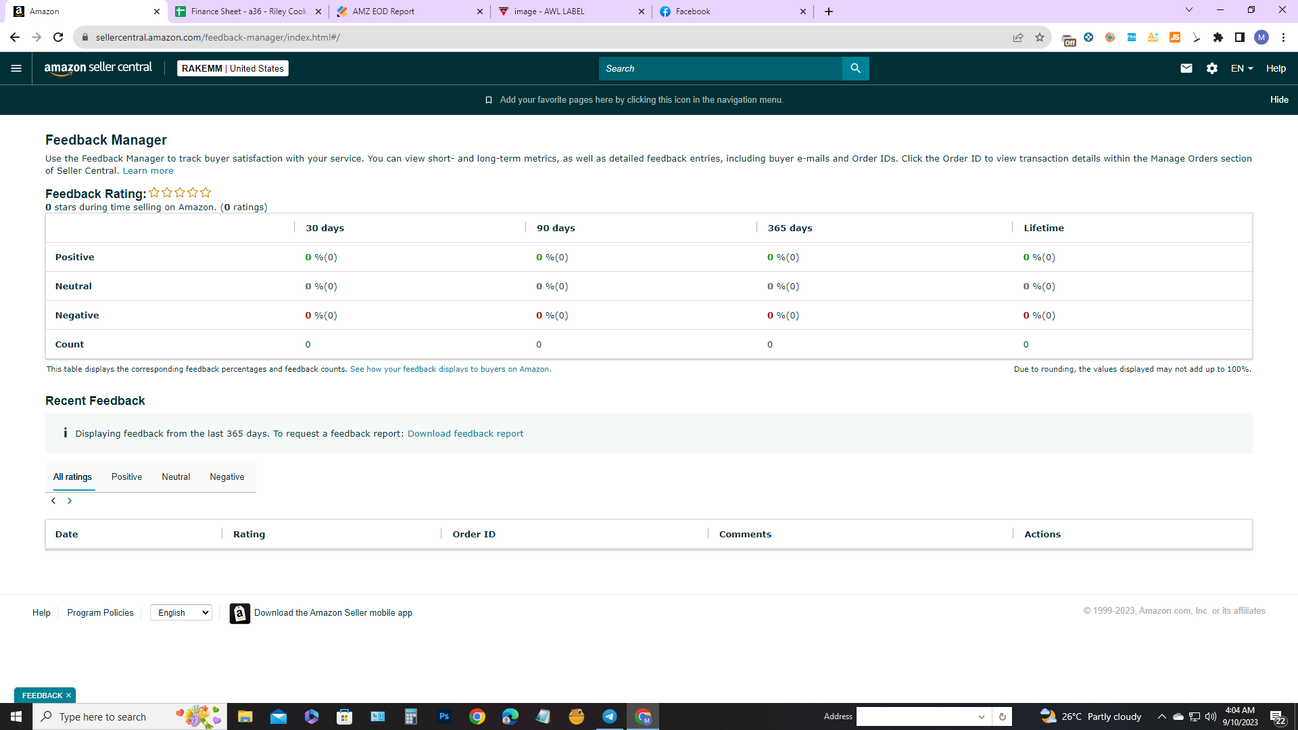The image size is (1298, 730).
Task: Show hidden system tray icons chevron
Action: 1161,716
